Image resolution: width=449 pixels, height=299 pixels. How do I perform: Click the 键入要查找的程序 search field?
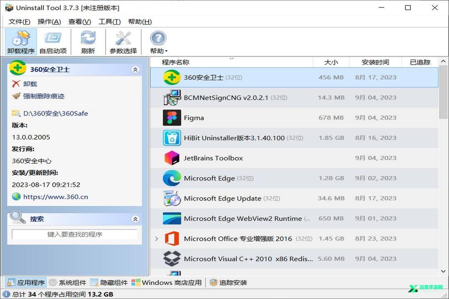pos(74,234)
